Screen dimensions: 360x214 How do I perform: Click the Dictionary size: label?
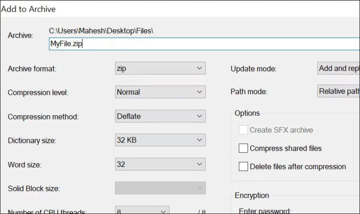(x=32, y=141)
